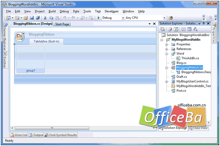Click View Code icon in Solution Explorer
This screenshot has width=220, height=146.
click(x=183, y=29)
